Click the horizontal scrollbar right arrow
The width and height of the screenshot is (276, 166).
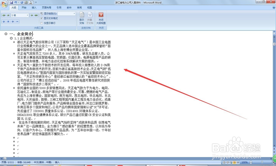click(271, 159)
